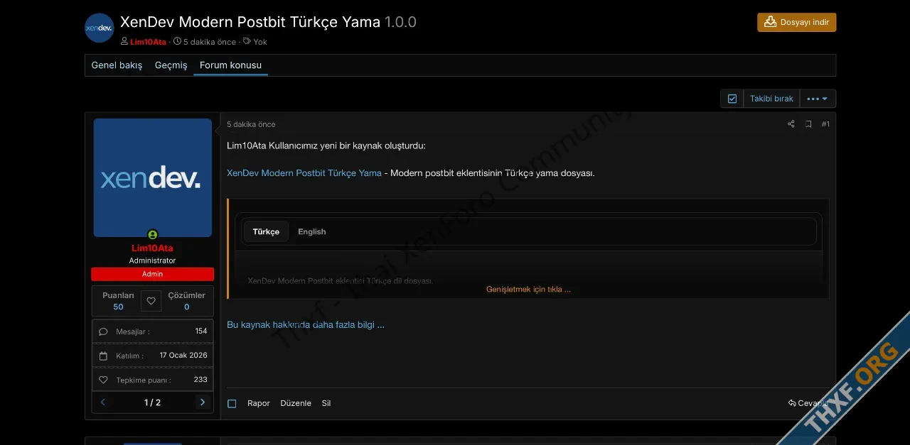Click the green online status badge
This screenshot has width=910, height=445.
point(152,235)
